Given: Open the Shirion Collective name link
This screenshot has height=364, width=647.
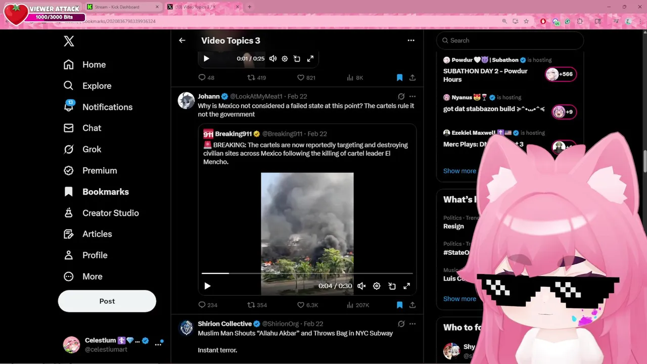Looking at the screenshot, I should pos(224,324).
